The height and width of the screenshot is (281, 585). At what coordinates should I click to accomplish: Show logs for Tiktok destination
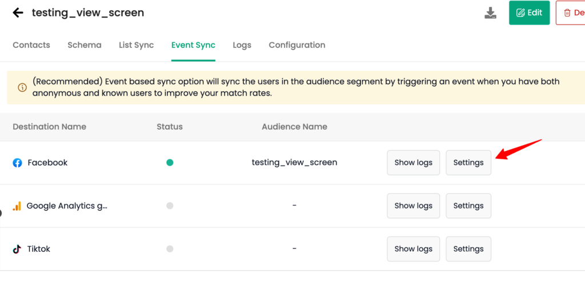click(x=414, y=249)
